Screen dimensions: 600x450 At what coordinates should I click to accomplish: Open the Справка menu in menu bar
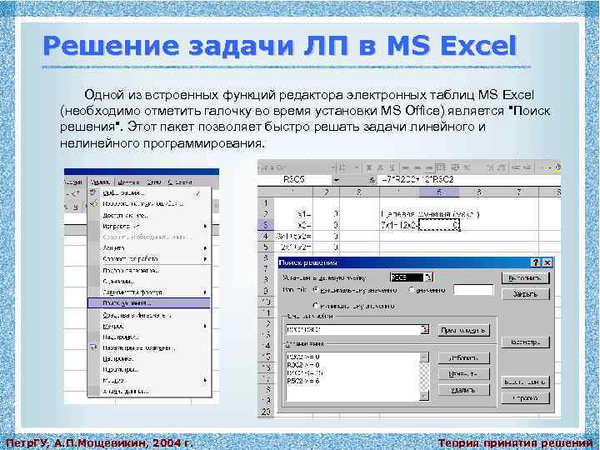(x=180, y=182)
